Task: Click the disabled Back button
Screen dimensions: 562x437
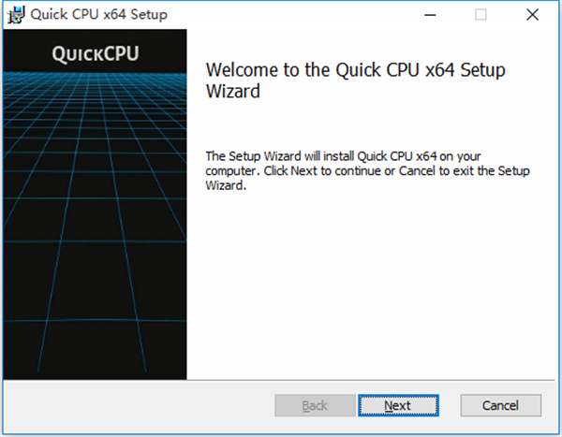Action: point(315,405)
